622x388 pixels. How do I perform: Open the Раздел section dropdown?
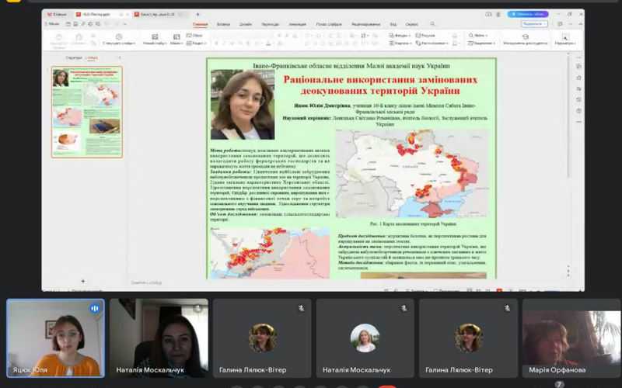(x=196, y=43)
